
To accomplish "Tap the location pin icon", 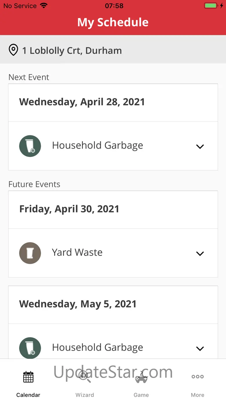I will tap(13, 50).
